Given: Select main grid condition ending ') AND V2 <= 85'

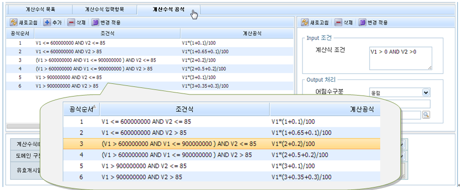Looking at the screenshot, I should tap(95, 60).
